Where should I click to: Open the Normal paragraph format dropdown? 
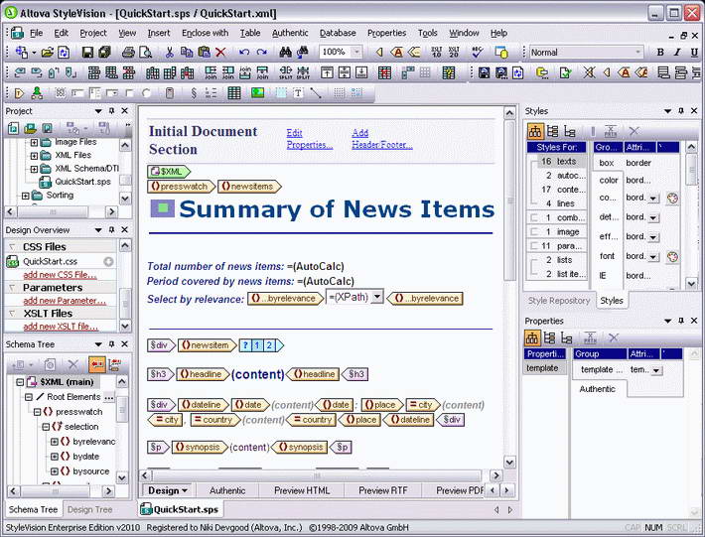(637, 53)
